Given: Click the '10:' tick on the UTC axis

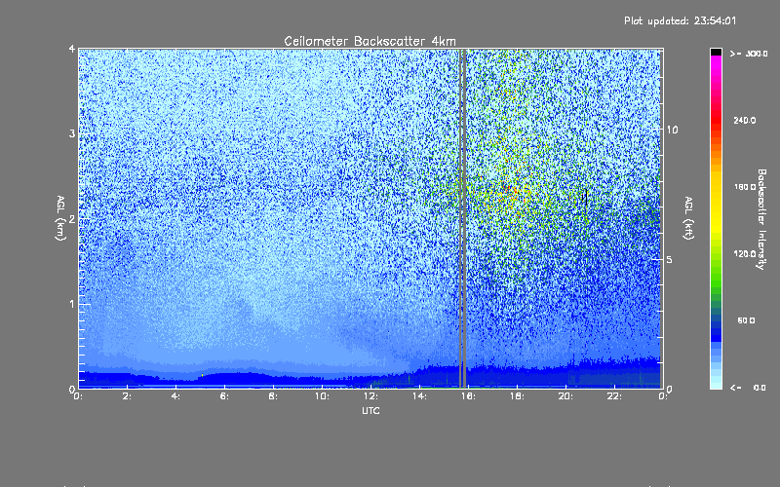Looking at the screenshot, I should click(322, 396).
